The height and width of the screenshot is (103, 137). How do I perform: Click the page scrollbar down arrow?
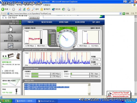tap(136, 94)
